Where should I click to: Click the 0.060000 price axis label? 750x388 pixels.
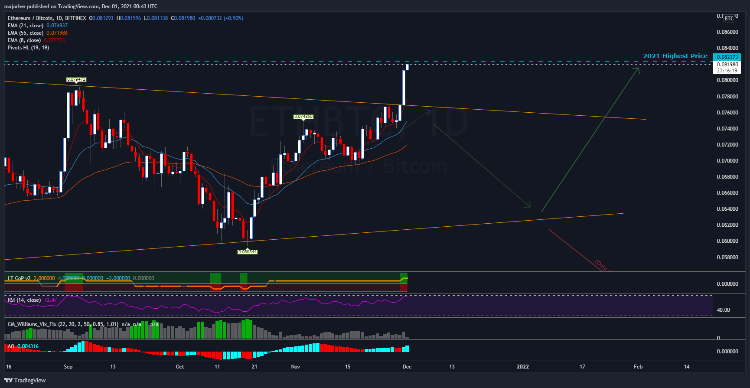[727, 241]
